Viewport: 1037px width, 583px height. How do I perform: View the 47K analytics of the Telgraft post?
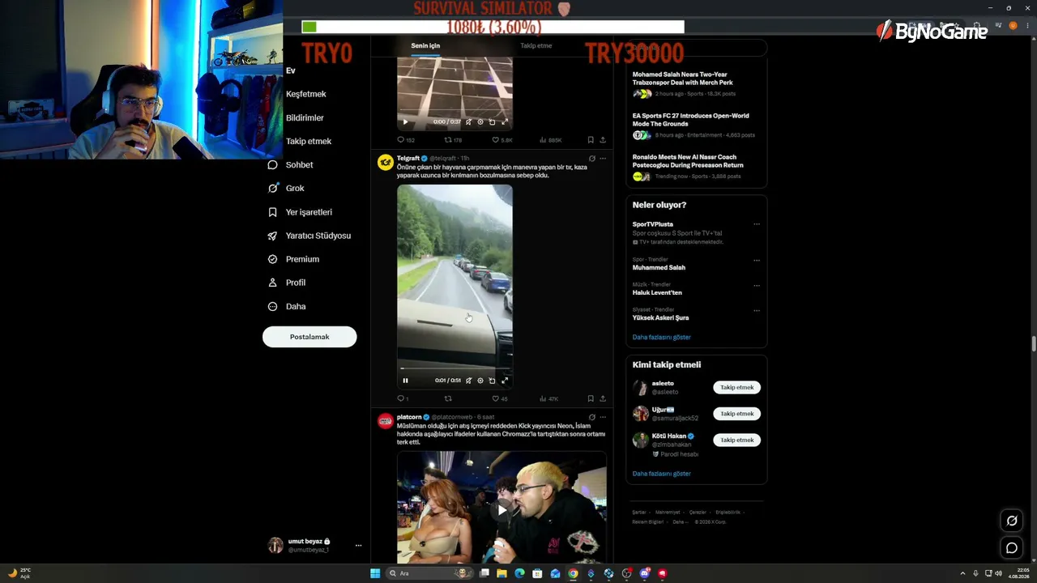(x=549, y=398)
